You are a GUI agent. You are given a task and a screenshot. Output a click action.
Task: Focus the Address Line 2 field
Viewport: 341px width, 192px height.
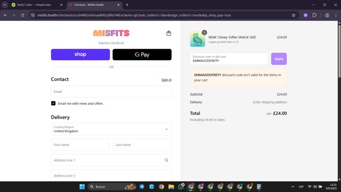[x=111, y=175]
